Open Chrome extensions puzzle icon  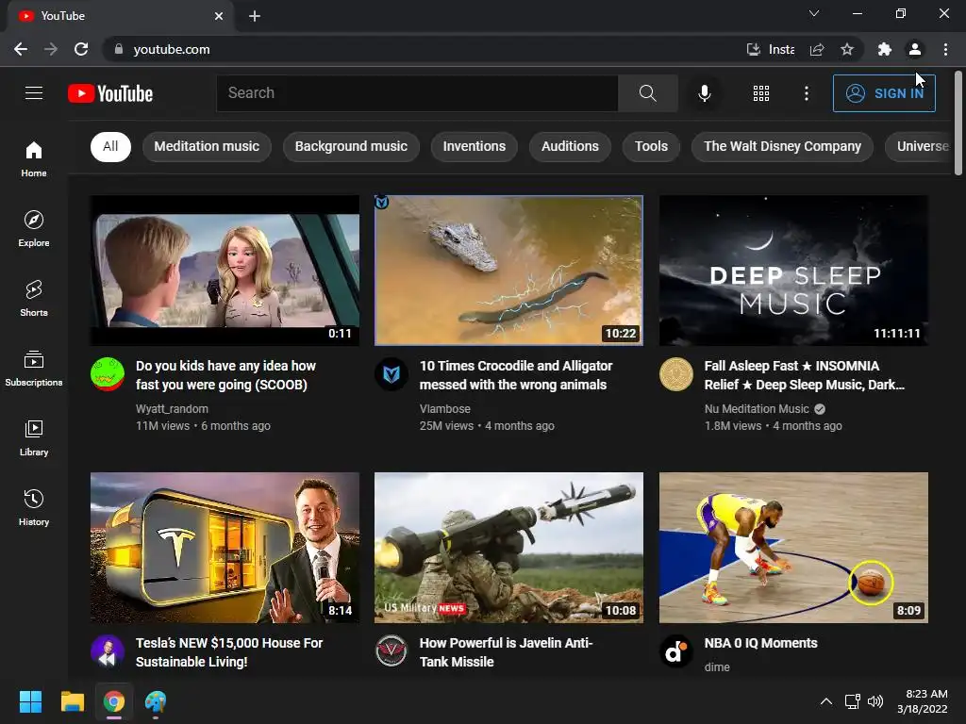884,49
